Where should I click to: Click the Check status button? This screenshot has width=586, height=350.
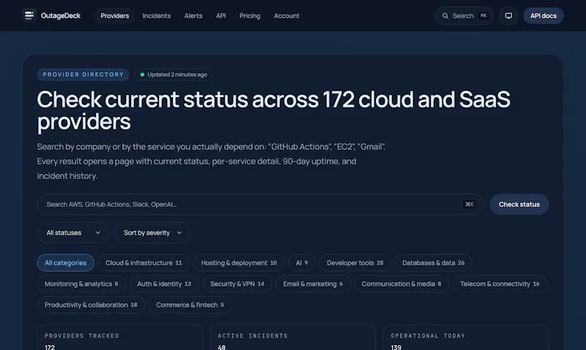click(519, 205)
